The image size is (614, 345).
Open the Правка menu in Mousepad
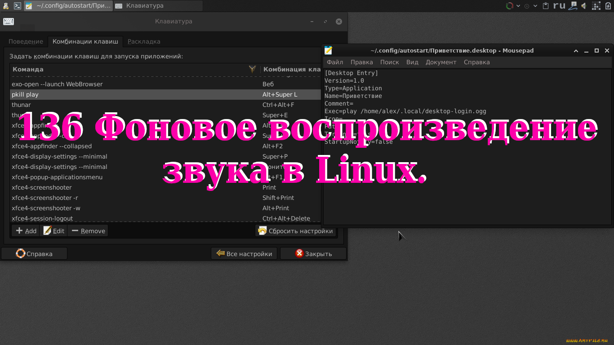click(x=362, y=62)
